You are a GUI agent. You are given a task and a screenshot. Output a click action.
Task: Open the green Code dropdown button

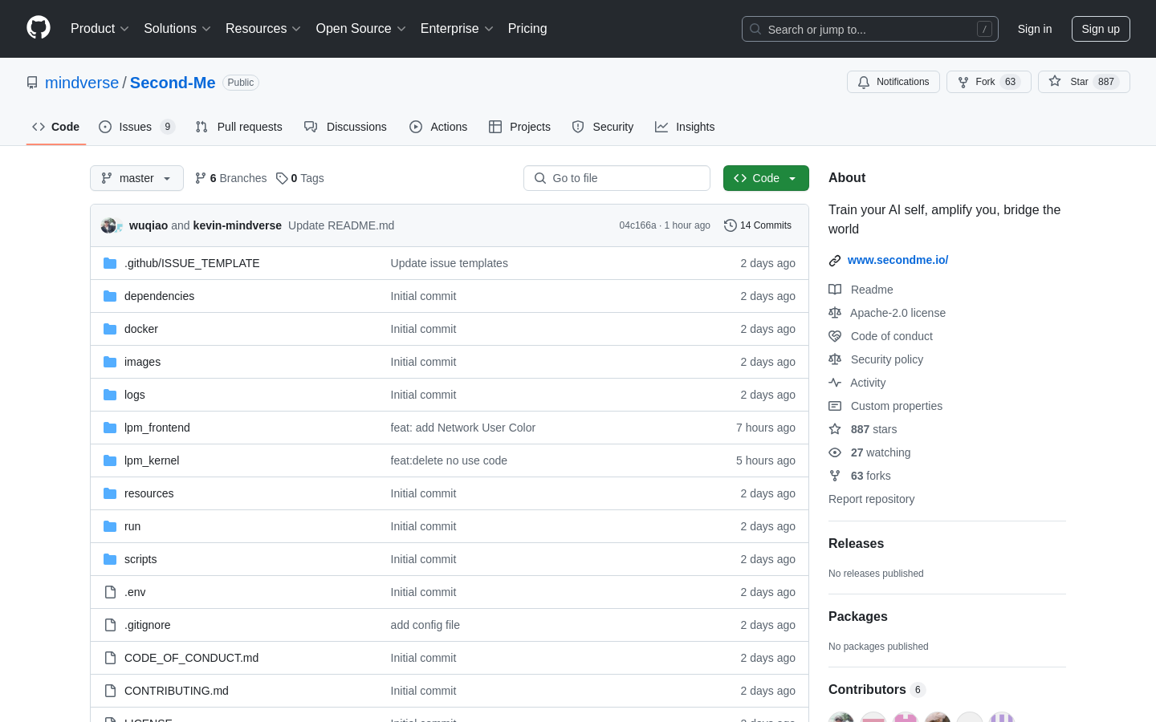[766, 178]
